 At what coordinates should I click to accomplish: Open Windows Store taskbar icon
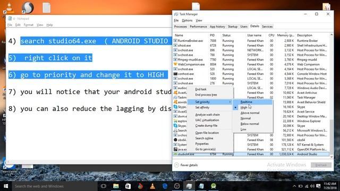(128, 186)
